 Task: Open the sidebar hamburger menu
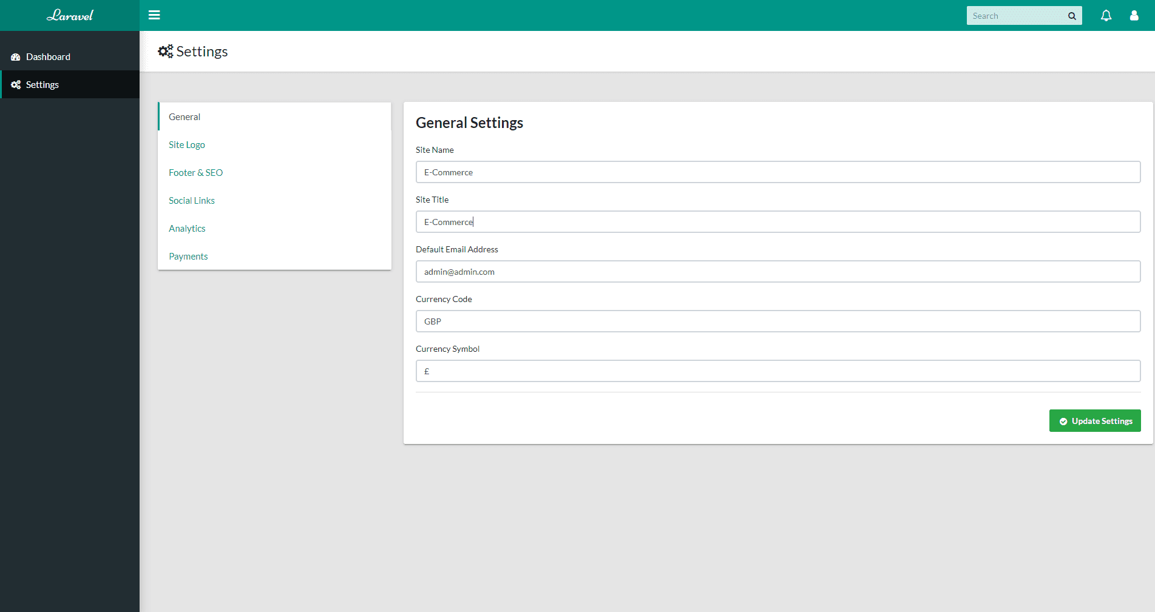[x=154, y=15]
